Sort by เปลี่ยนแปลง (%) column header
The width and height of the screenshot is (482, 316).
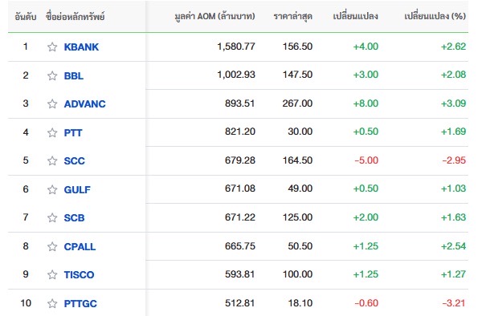[x=435, y=16]
